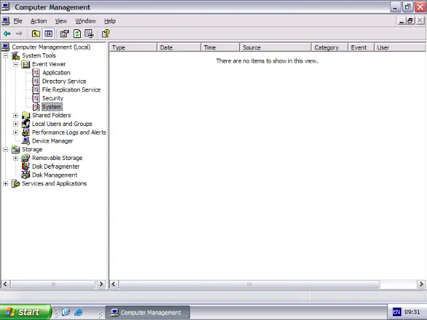Open the Start menu

click(x=25, y=312)
